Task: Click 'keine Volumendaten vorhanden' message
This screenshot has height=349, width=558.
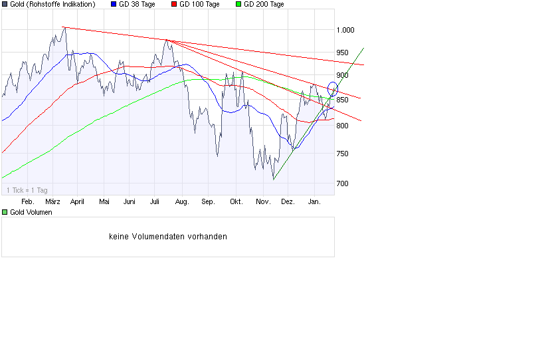Action: tap(168, 237)
